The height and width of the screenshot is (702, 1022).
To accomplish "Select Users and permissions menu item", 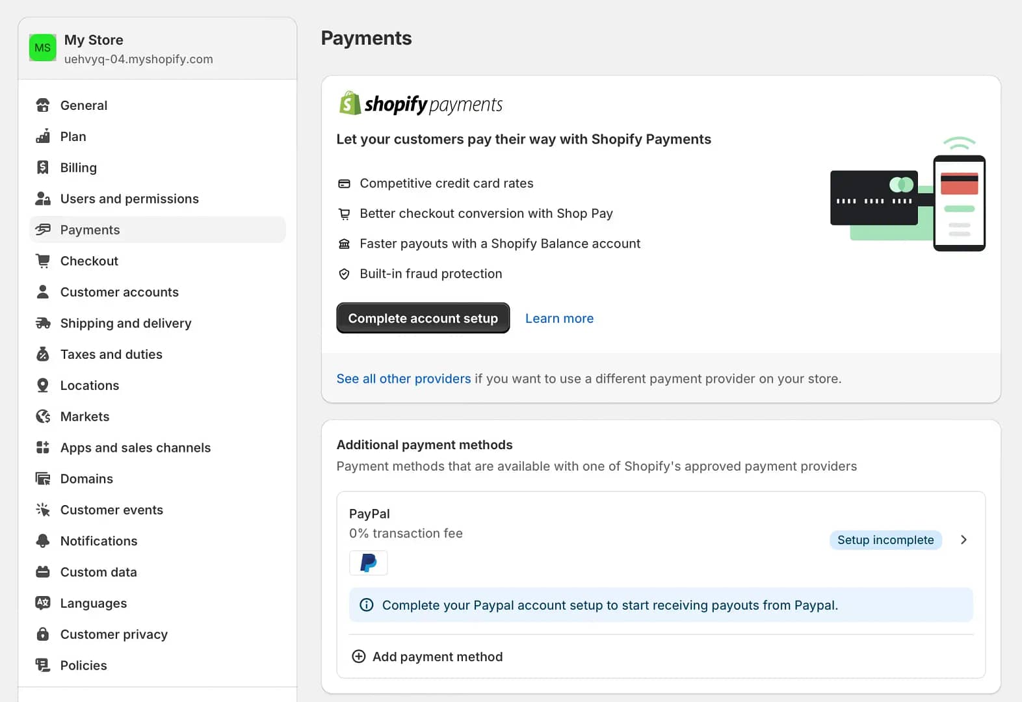I will click(x=158, y=199).
